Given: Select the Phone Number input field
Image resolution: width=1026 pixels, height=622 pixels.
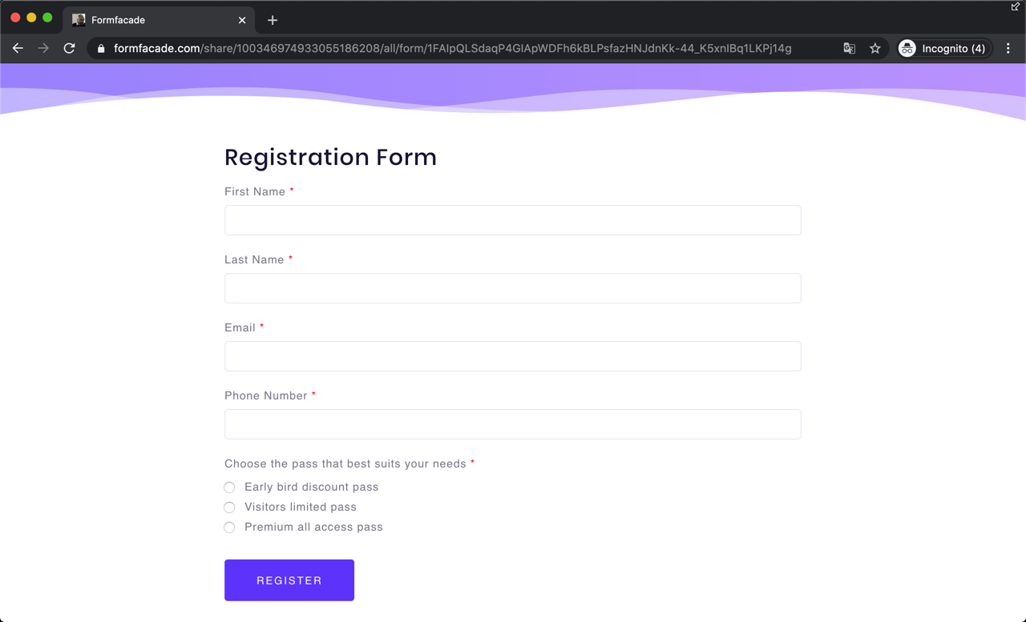Looking at the screenshot, I should (512, 424).
